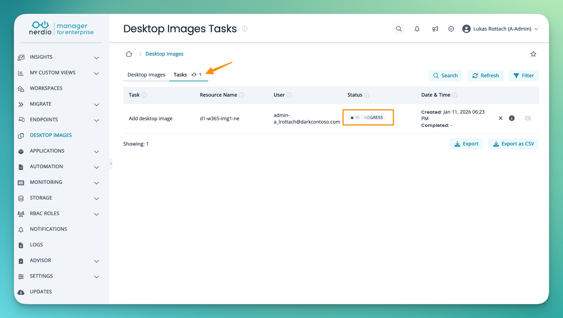Screen dimensions: 563x318
Task: Click the verified checkmark badge icon
Action: click(451, 29)
